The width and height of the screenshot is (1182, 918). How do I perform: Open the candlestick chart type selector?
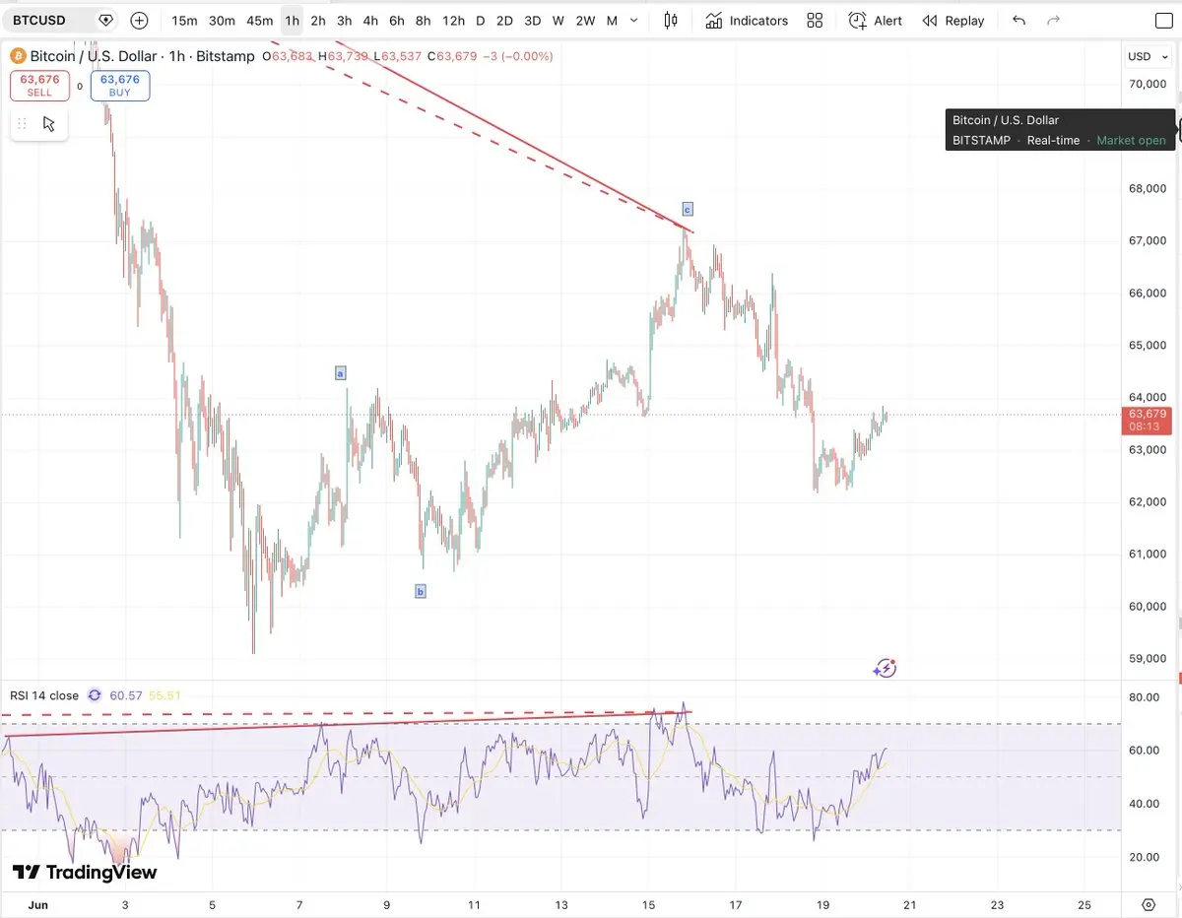[x=671, y=20]
